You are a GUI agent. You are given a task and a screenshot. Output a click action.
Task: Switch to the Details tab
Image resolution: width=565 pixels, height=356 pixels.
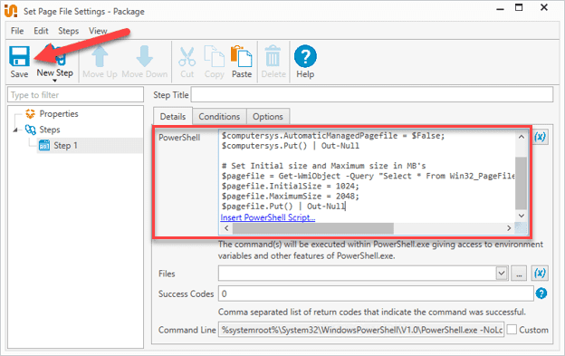(x=173, y=116)
